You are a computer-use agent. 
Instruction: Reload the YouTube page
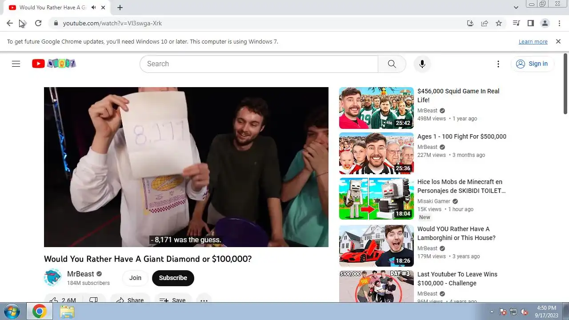[38, 23]
